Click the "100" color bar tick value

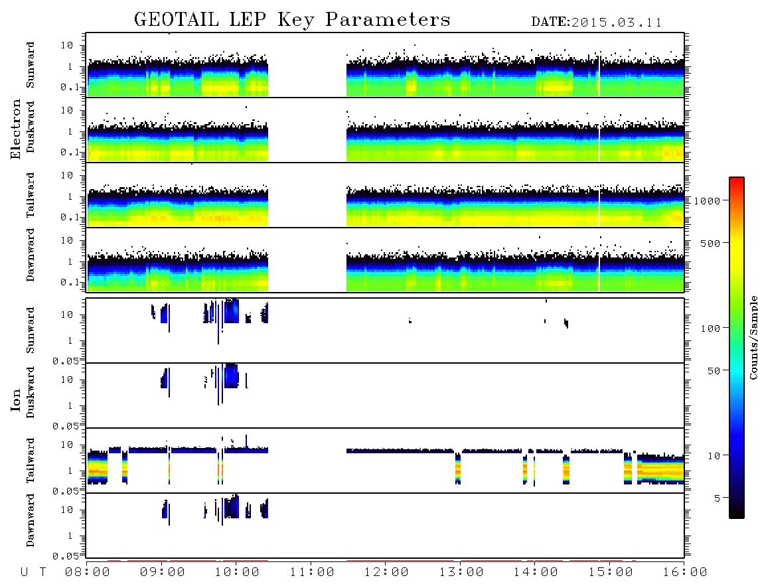pos(710,328)
